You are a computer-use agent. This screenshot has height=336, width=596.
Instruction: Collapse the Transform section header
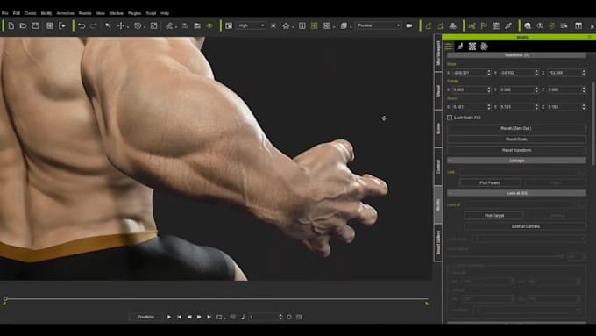point(516,55)
